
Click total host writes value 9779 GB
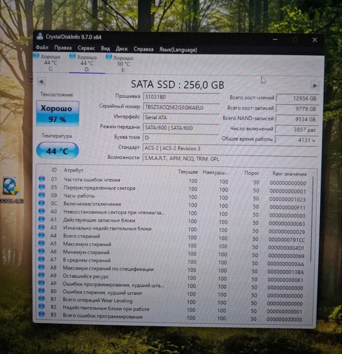[x=297, y=109]
